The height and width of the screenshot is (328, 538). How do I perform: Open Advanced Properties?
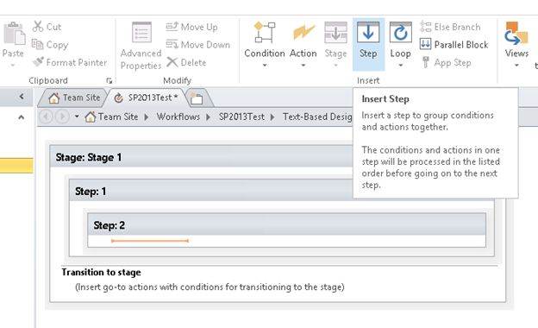coord(141,46)
